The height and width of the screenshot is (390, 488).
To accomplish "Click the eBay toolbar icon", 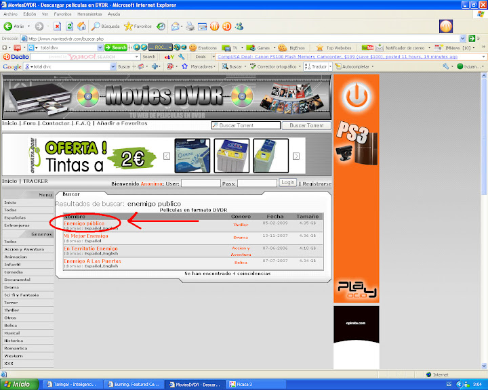I will point(169,57).
